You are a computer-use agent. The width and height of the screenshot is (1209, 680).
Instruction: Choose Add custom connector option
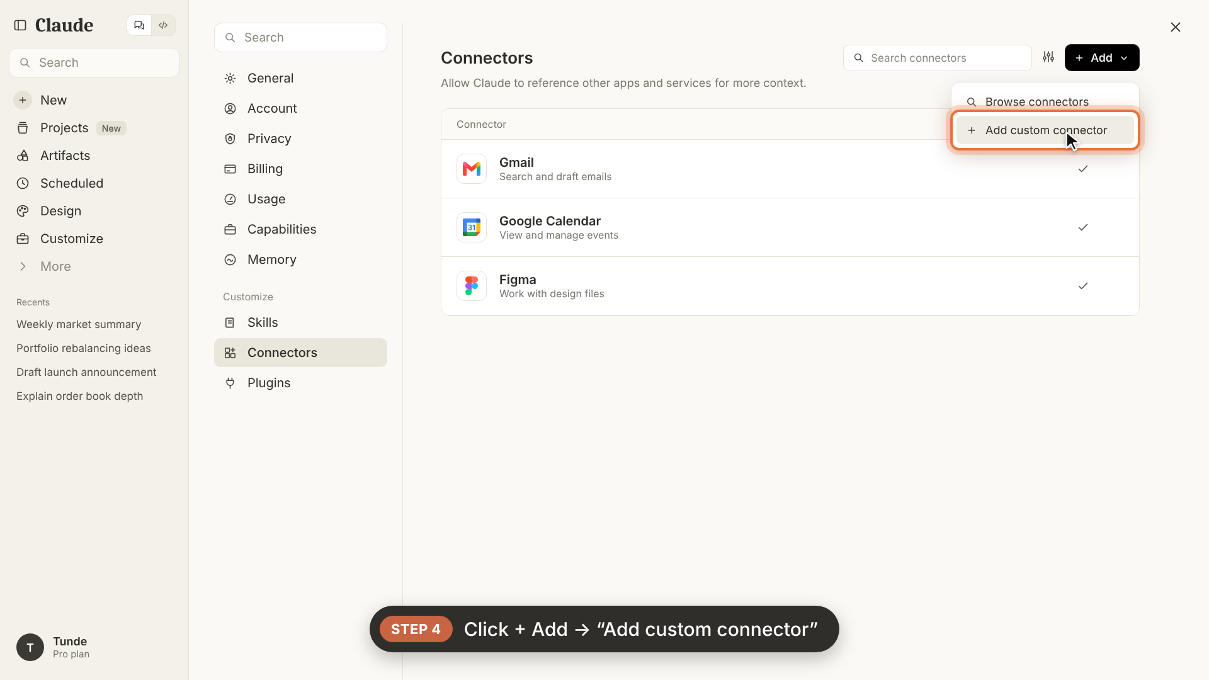point(1045,130)
